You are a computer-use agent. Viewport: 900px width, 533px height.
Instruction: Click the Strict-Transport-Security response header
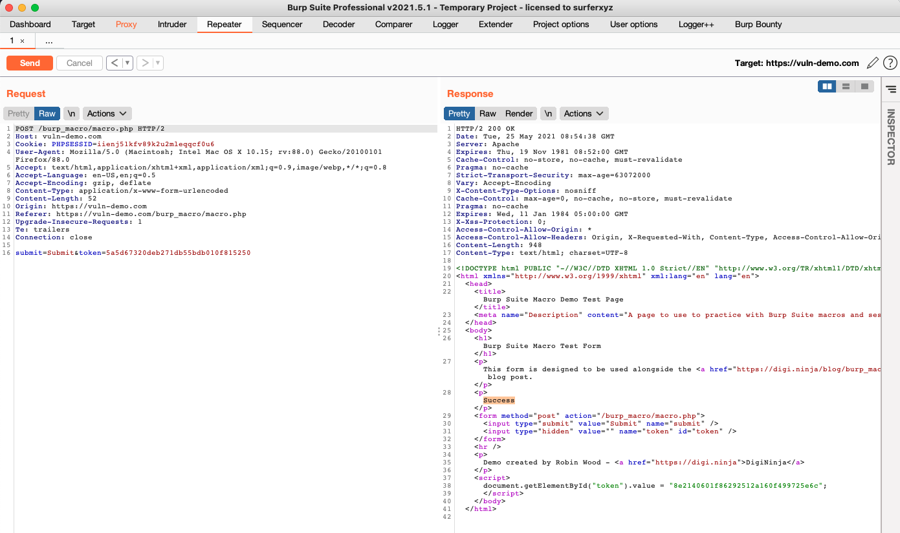pos(553,175)
